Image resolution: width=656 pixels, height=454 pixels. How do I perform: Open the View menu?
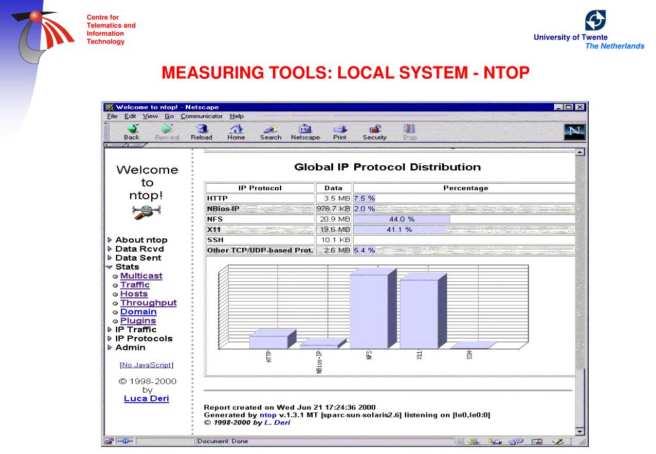pyautogui.click(x=150, y=116)
